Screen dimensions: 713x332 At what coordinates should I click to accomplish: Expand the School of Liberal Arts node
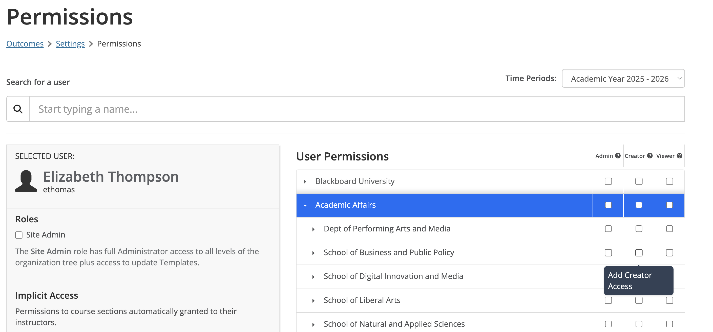tap(313, 300)
